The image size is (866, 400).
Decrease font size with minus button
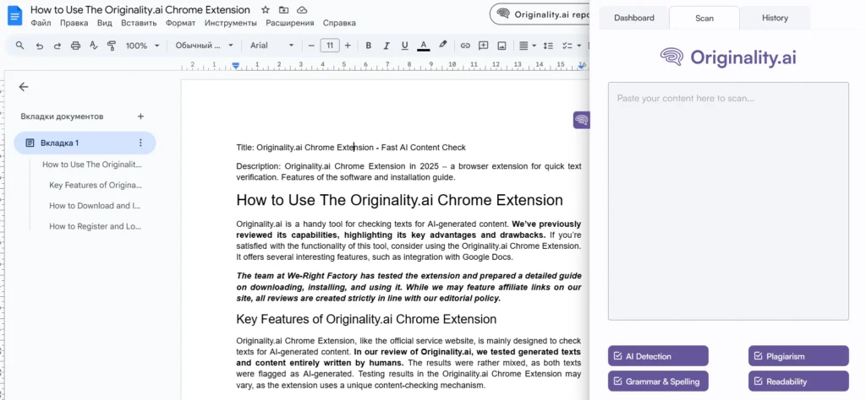coord(311,46)
